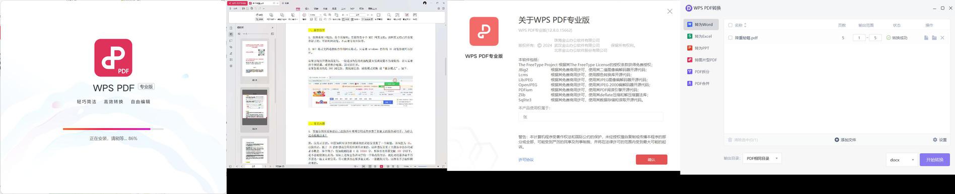This screenshot has width=955, height=194.
Task: Switch to the 插入 ribbon tab
Action: [307, 9]
